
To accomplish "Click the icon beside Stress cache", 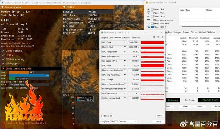I will tap(148, 16).
